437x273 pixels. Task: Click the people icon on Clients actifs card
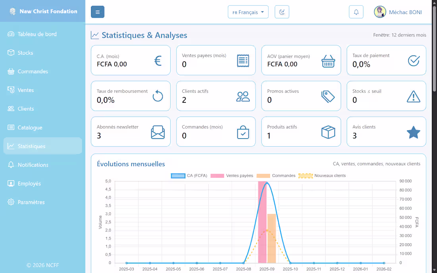click(243, 96)
